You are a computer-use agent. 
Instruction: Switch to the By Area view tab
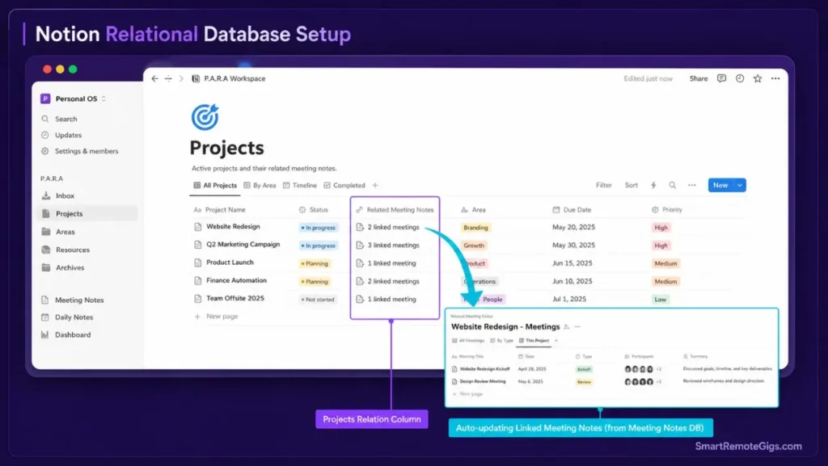pos(260,185)
